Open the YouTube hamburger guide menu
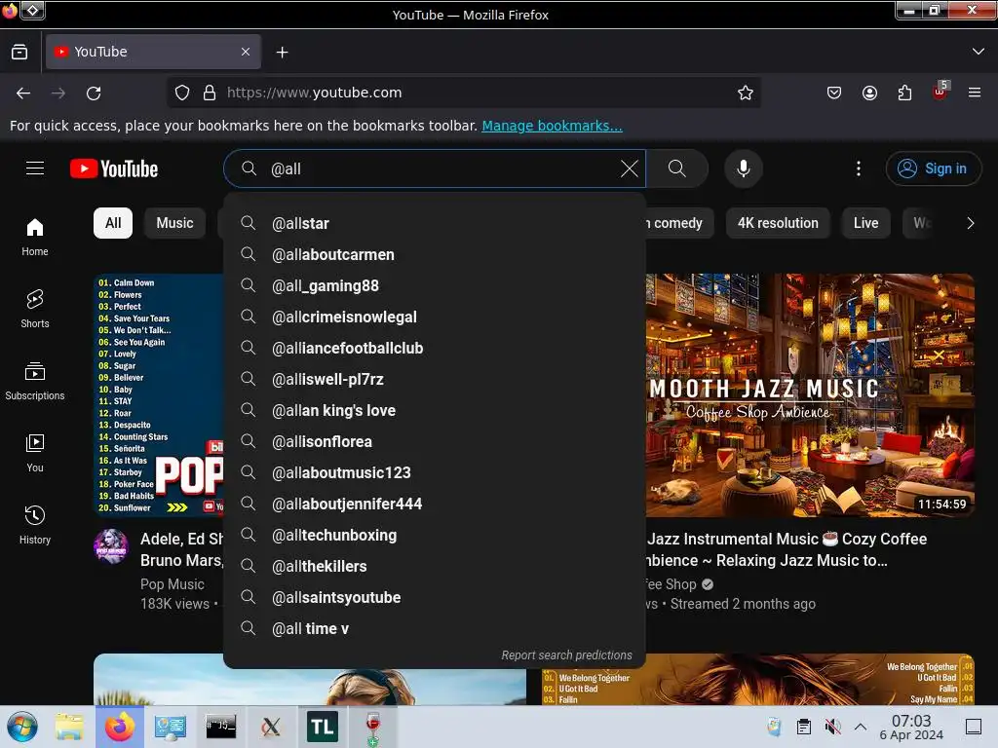998x748 pixels. (x=35, y=168)
